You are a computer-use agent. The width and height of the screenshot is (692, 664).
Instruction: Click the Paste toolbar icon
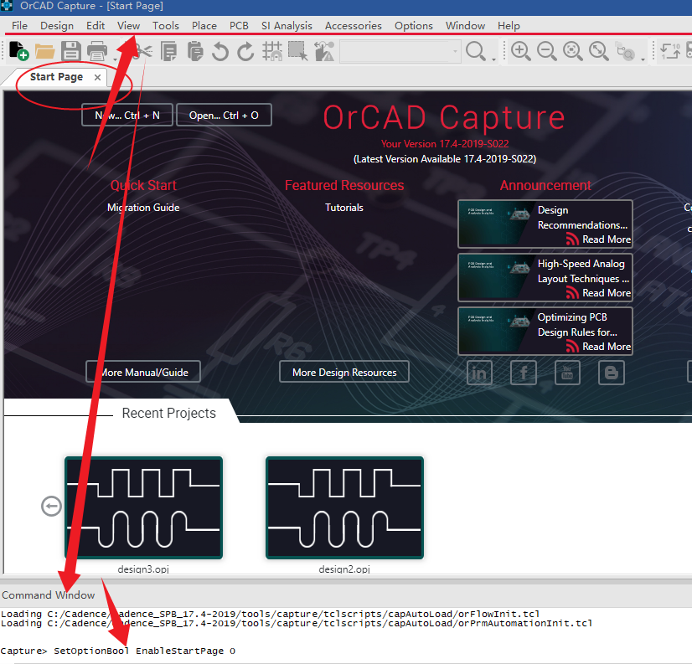(x=194, y=51)
